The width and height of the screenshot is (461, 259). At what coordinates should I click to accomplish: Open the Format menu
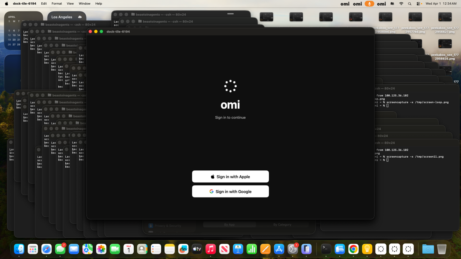tap(56, 3)
